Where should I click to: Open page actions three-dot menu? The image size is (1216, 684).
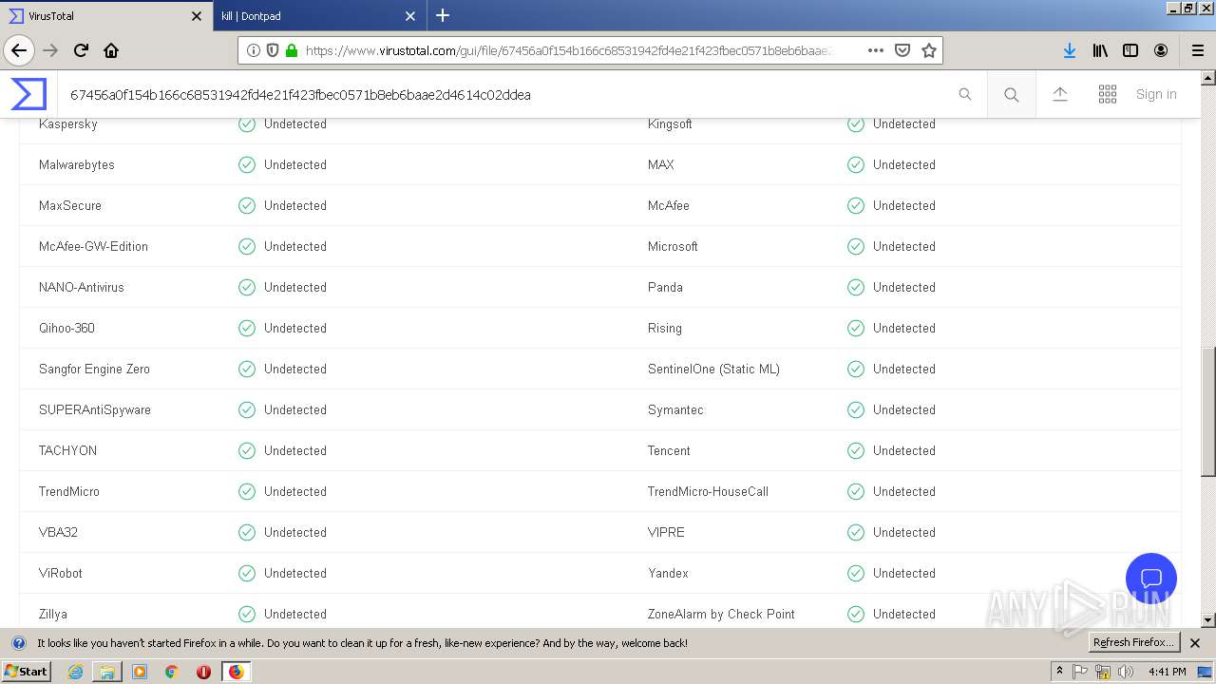876,50
